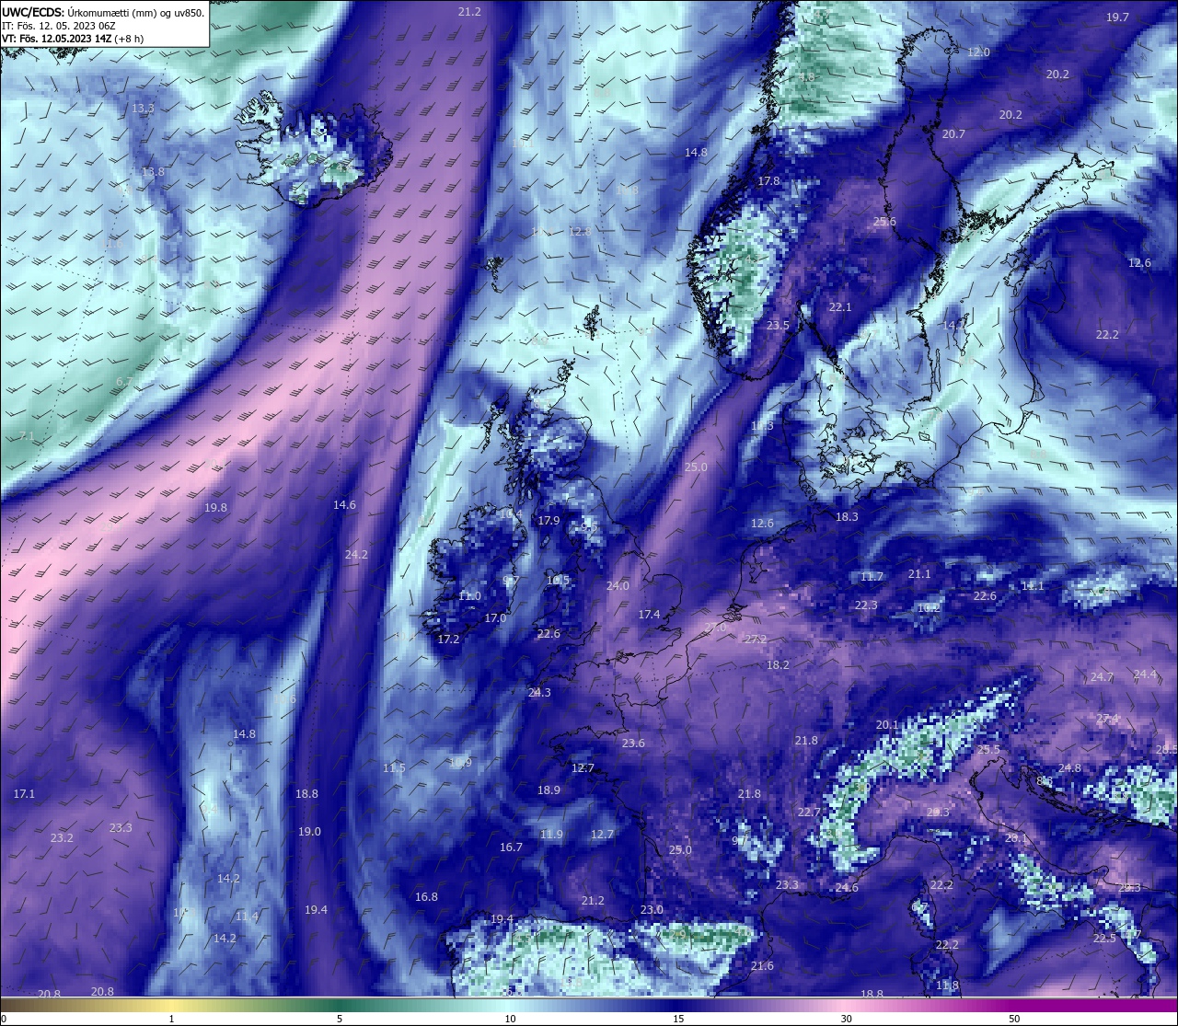Image resolution: width=1178 pixels, height=1026 pixels.
Task: Click the 17.8 value label
Action: pos(768,181)
